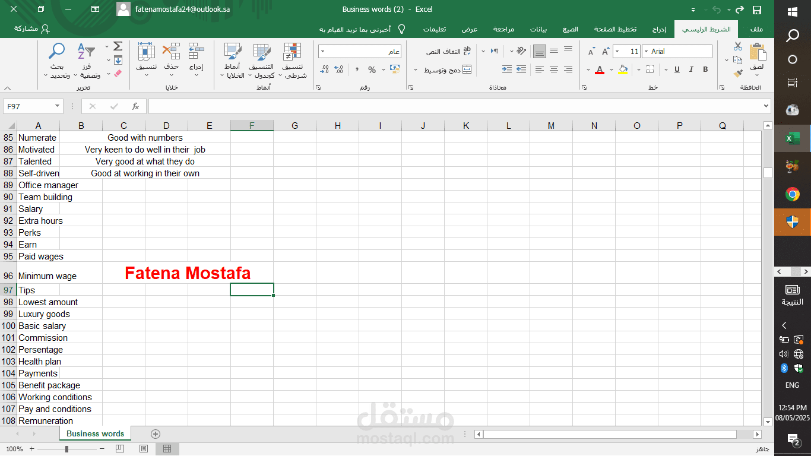The width and height of the screenshot is (811, 456).
Task: Expand the font size 11 dropdown
Action: [x=626, y=52]
